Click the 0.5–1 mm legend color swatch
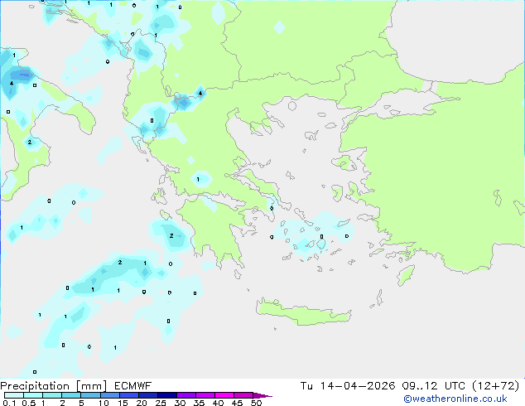Viewport: 525px width, 406px height. pos(33,395)
